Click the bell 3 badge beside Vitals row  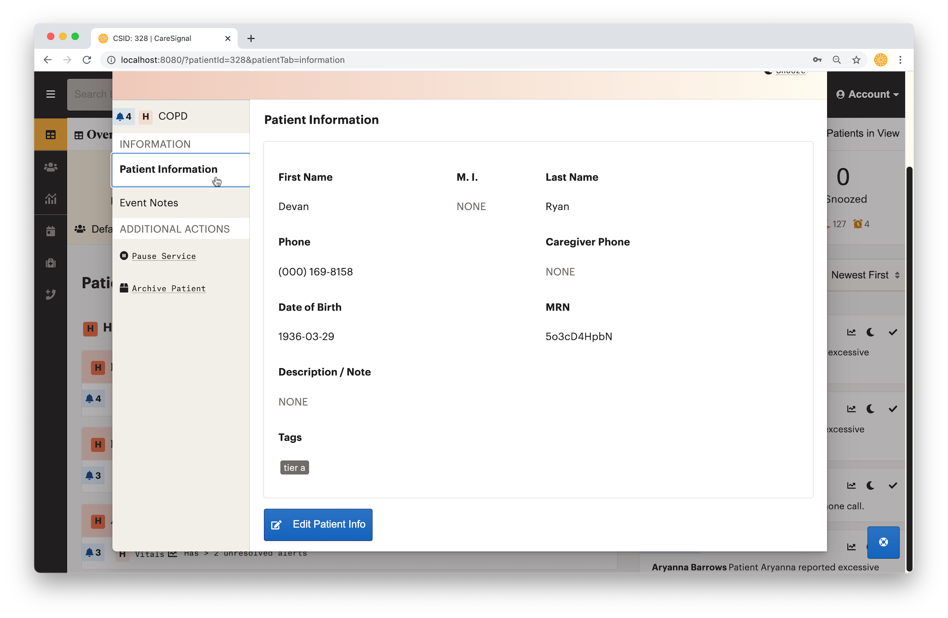93,552
